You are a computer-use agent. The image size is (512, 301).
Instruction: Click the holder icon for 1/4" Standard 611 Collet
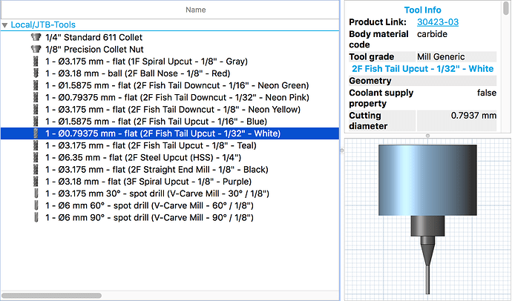[x=36, y=37]
